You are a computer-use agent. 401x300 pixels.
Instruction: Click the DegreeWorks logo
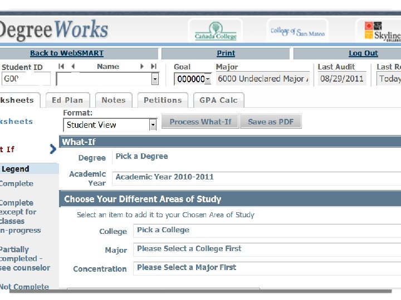coord(53,30)
